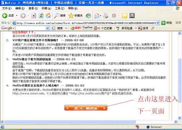Screen dimensions: 182x130
Task: Click the Google toolbar logo
Action: 7,28
